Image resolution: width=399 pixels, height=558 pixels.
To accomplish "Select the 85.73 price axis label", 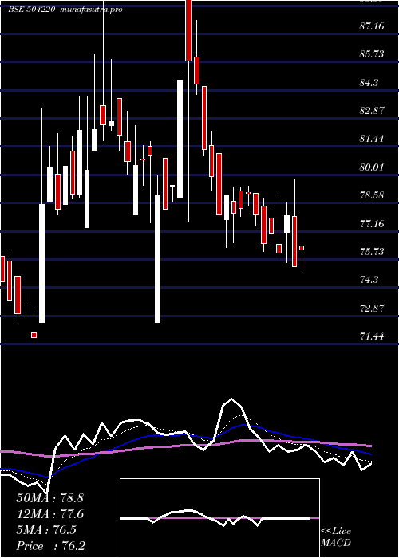I will click(373, 54).
